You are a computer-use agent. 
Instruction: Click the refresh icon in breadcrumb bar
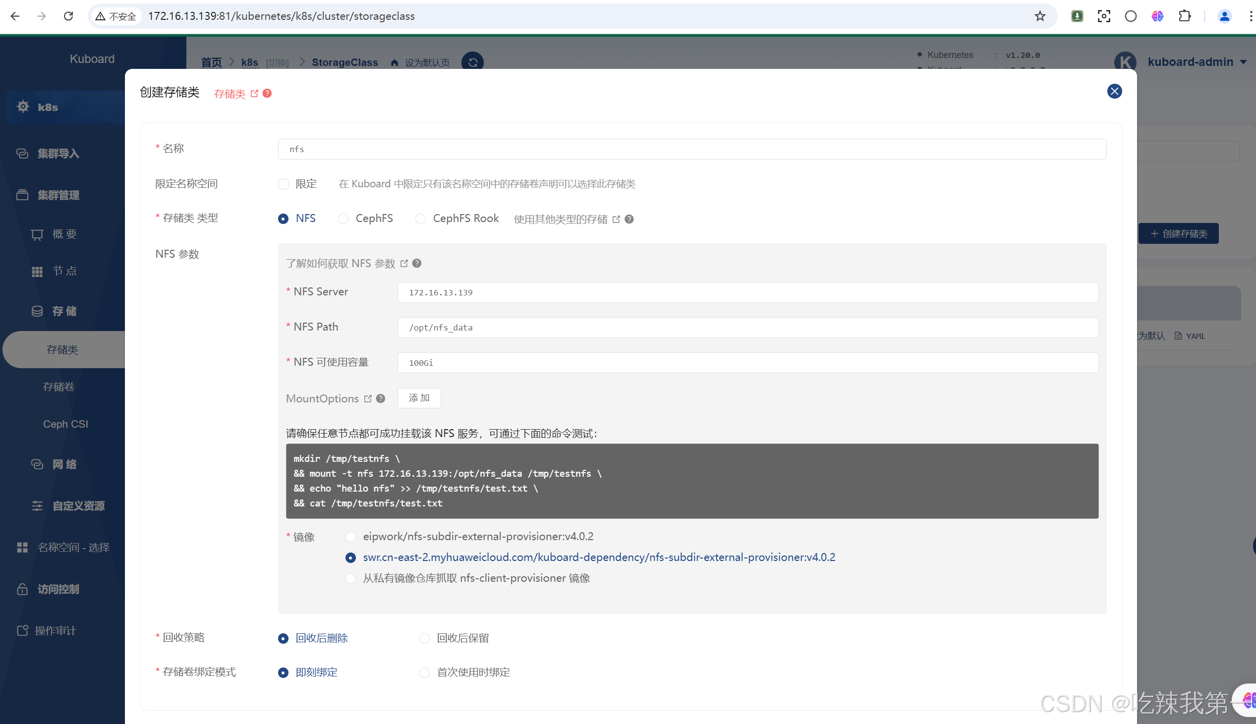tap(472, 62)
